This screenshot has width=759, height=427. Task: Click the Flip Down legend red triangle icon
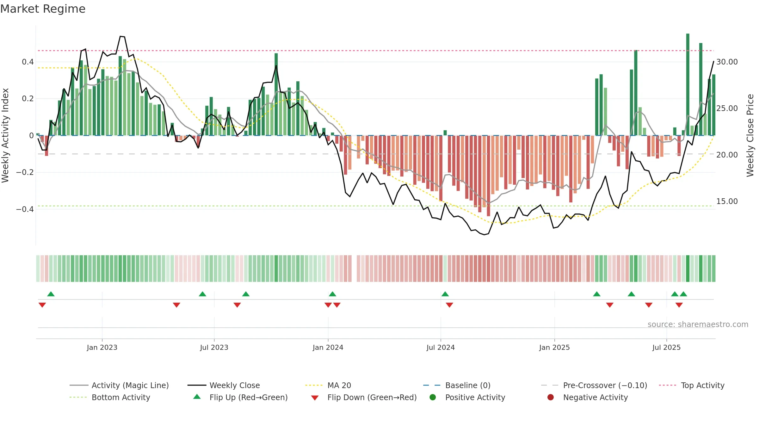pos(315,398)
